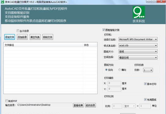Image resolution: width=166 pixels, height=114 pixels.
Task: Toggle the 居中打印 checkbox
Action: (145, 84)
